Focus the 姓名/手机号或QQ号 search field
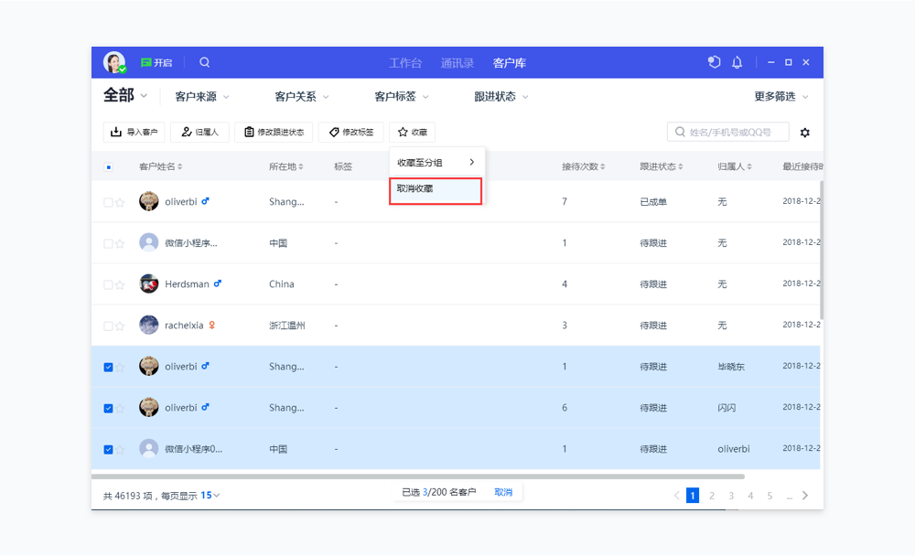This screenshot has width=915, height=556. click(x=728, y=132)
